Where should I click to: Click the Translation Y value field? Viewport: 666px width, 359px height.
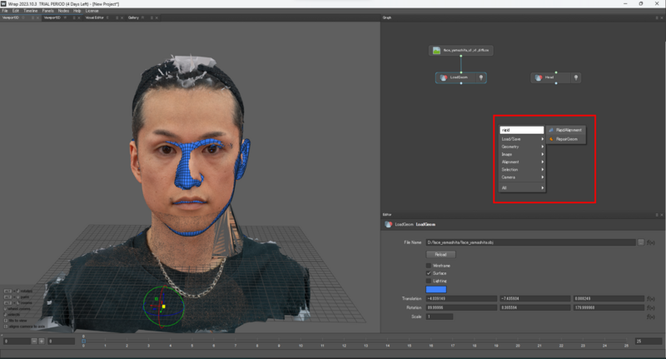(x=535, y=299)
